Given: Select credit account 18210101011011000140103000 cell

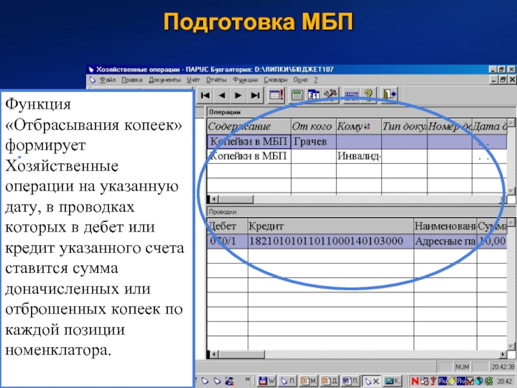Looking at the screenshot, I should tap(330, 241).
